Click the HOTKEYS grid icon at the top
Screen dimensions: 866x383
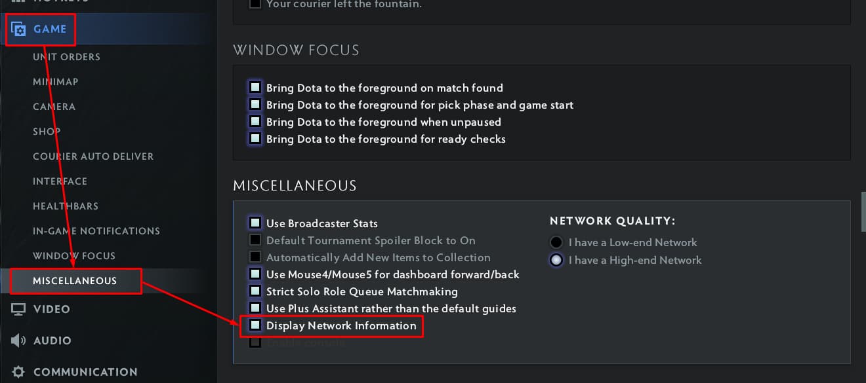[18, 1]
